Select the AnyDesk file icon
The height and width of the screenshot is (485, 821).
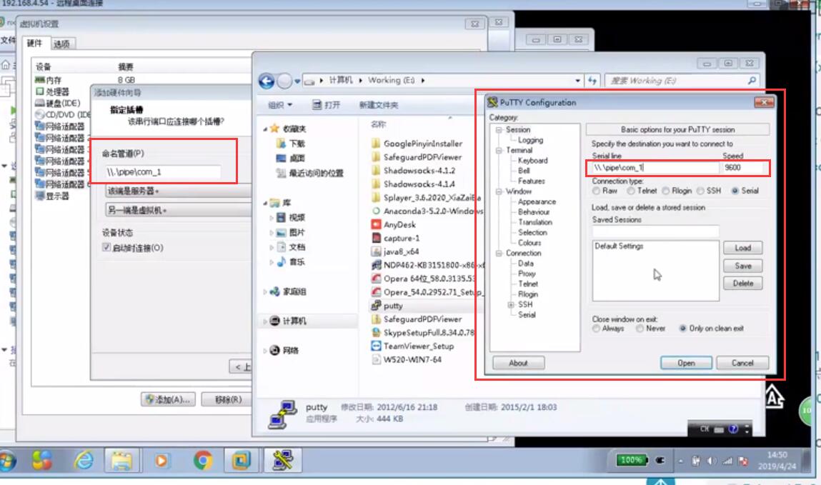[376, 224]
